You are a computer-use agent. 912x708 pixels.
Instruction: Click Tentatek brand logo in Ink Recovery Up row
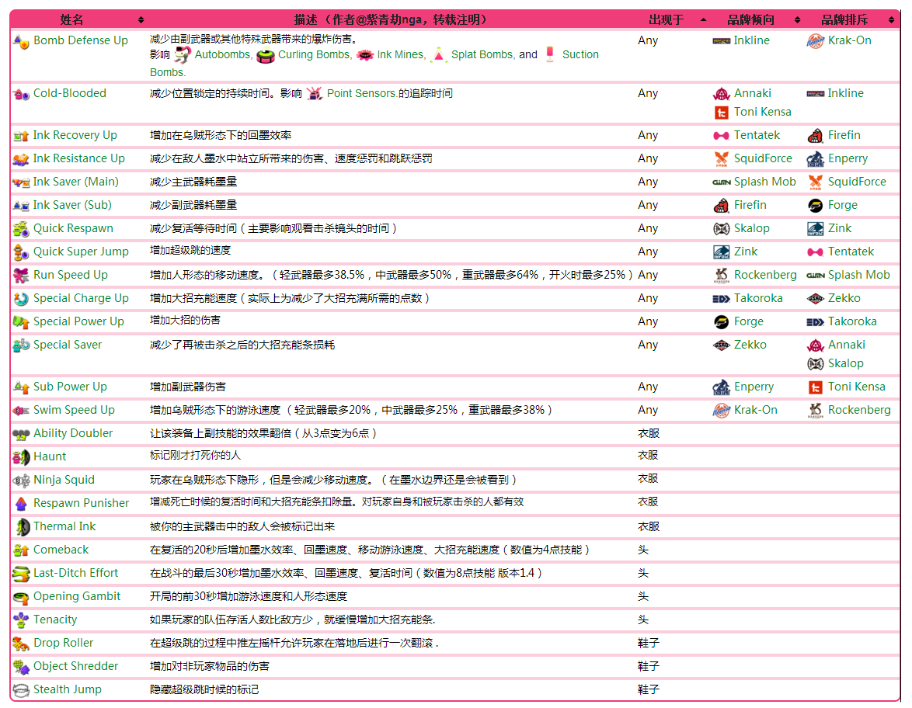tap(721, 136)
